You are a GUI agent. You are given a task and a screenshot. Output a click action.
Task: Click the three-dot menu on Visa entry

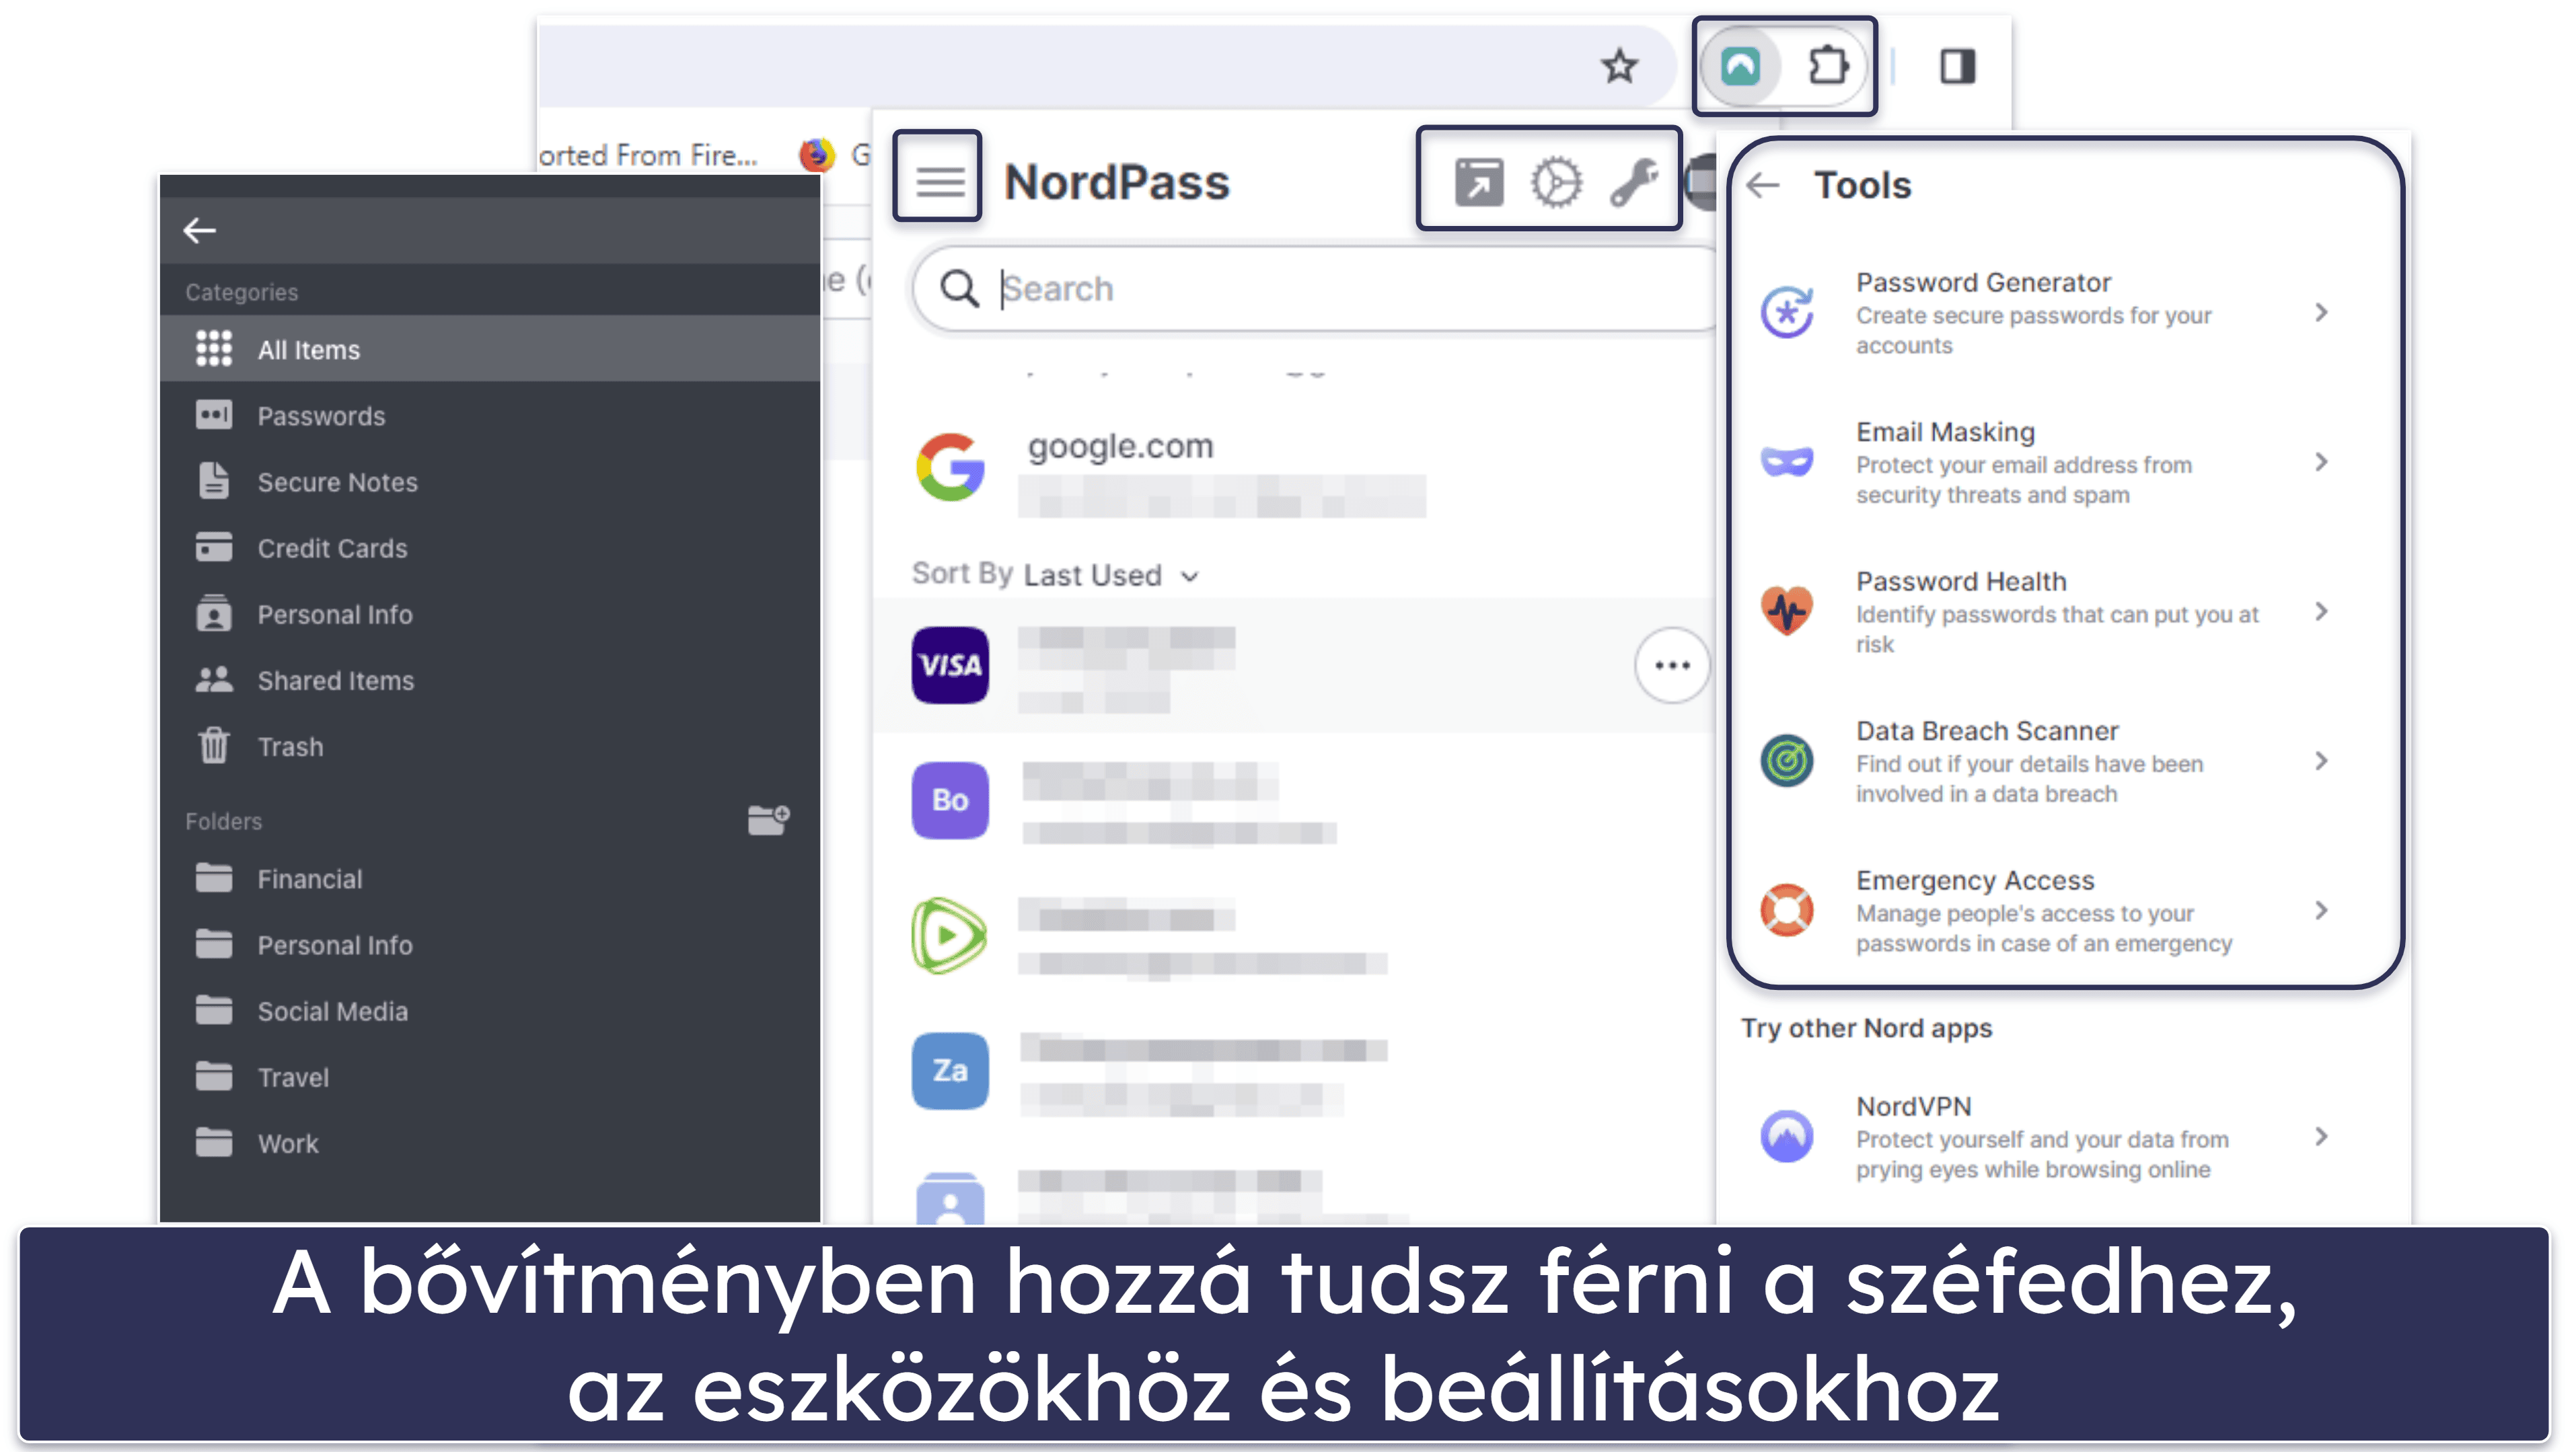(x=1672, y=665)
